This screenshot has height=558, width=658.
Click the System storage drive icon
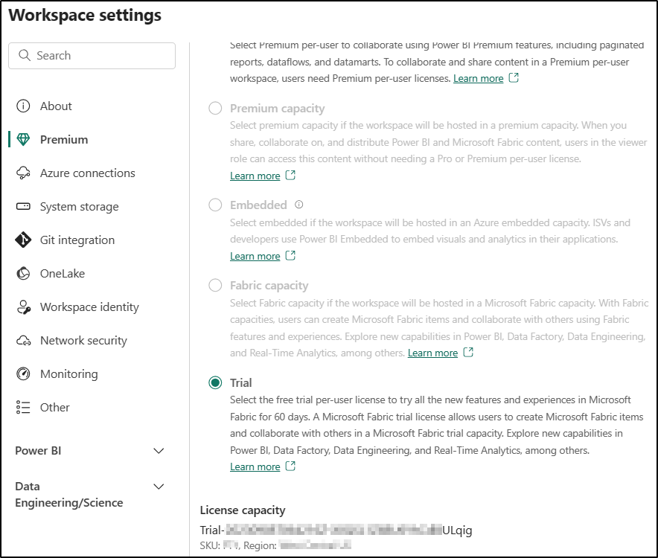coord(23,206)
